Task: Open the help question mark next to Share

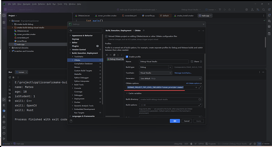Action: click(x=201, y=62)
